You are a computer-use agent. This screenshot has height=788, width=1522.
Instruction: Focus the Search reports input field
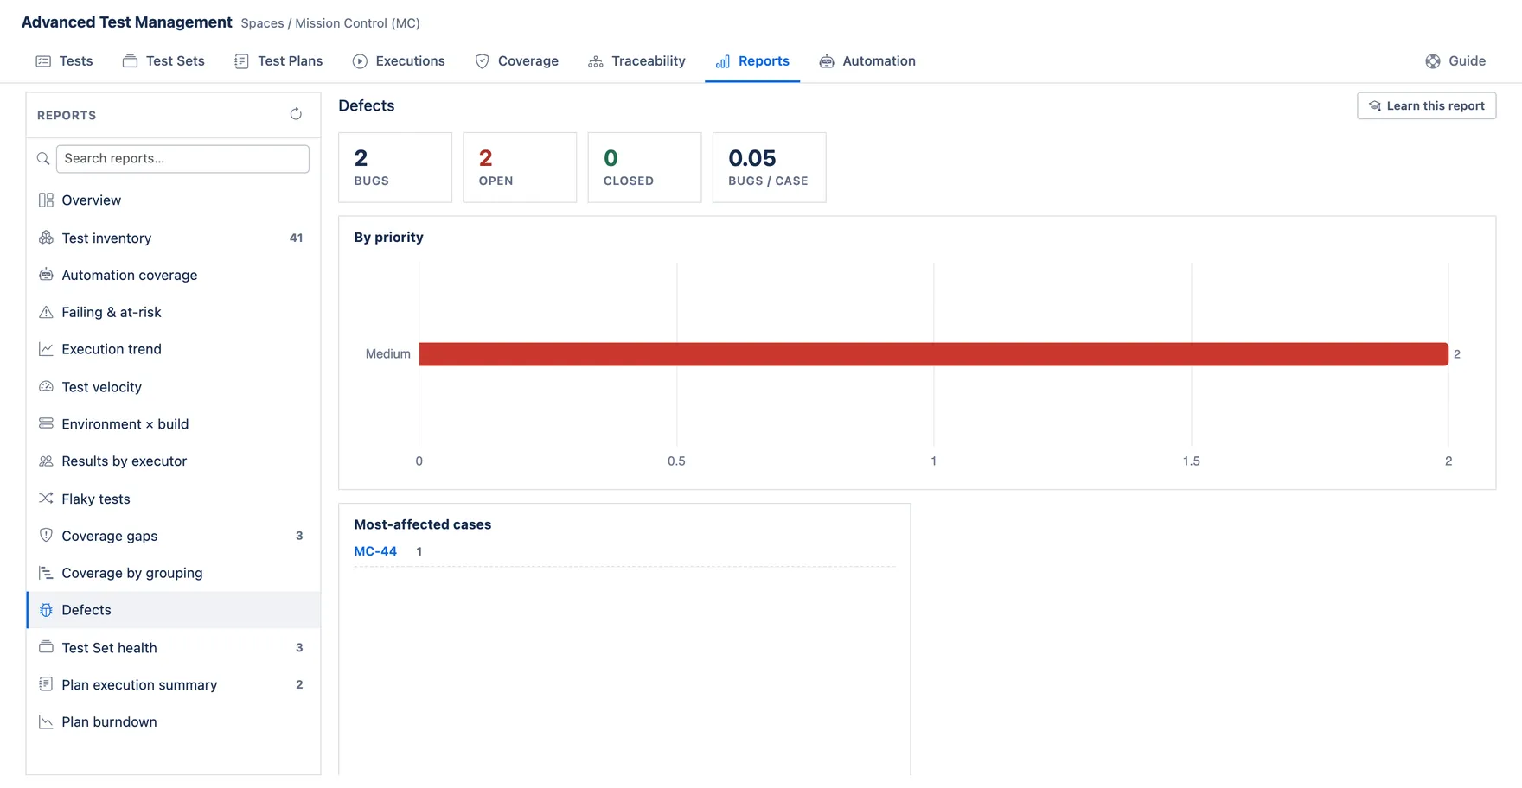pyautogui.click(x=182, y=159)
